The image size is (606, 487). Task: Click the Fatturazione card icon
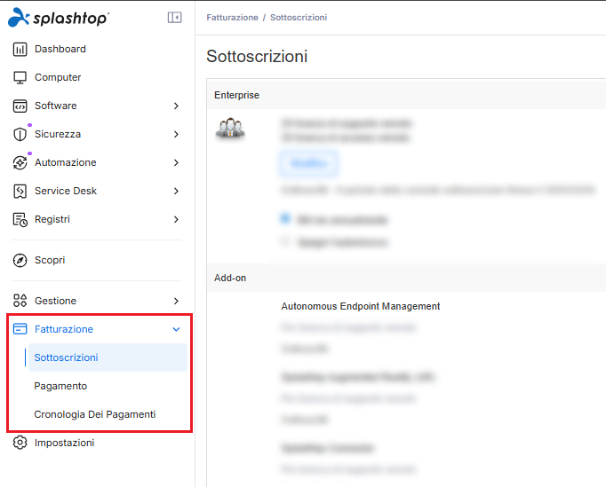[20, 329]
